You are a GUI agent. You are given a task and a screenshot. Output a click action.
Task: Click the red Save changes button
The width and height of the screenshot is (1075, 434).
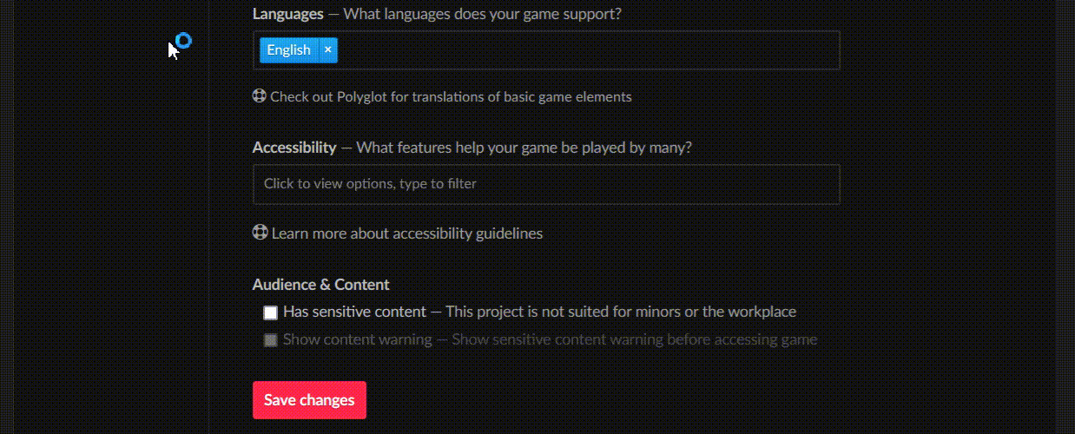tap(309, 400)
